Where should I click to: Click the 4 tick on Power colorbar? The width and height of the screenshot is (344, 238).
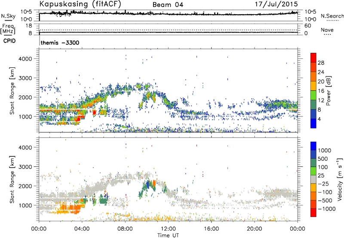coord(319,119)
